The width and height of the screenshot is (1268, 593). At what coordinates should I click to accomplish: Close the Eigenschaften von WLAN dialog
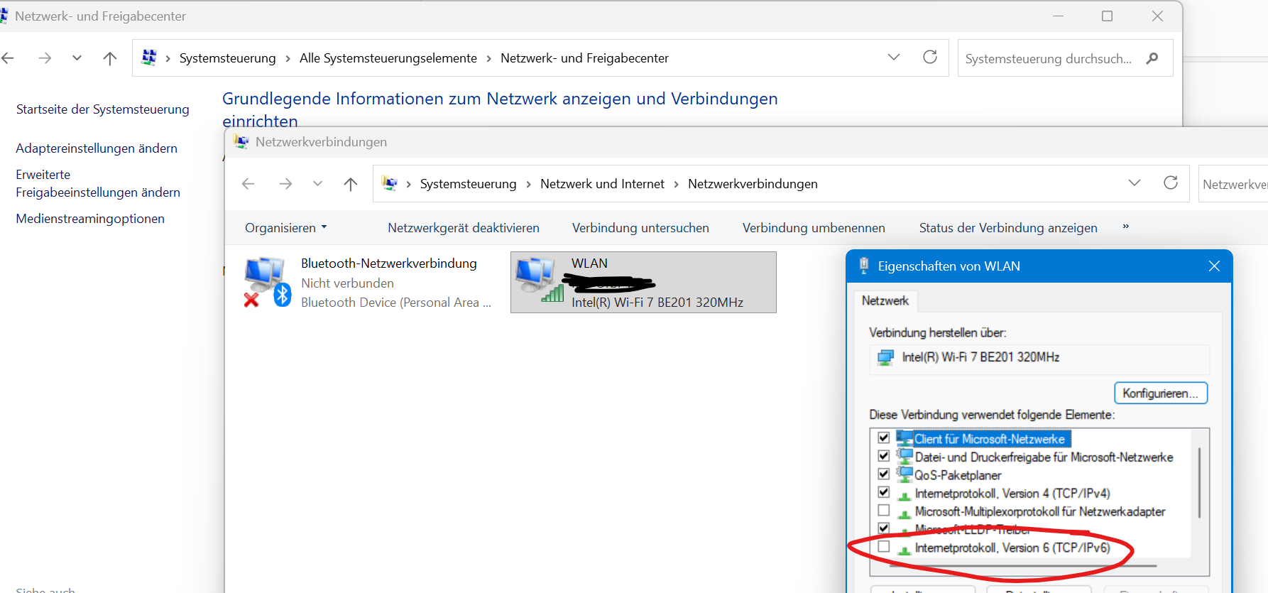click(1214, 266)
